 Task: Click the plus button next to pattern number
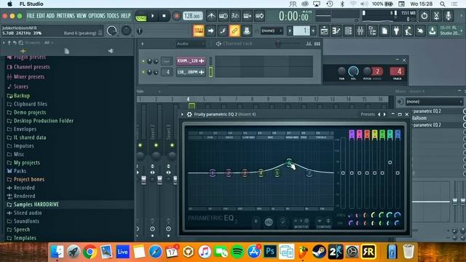313,31
